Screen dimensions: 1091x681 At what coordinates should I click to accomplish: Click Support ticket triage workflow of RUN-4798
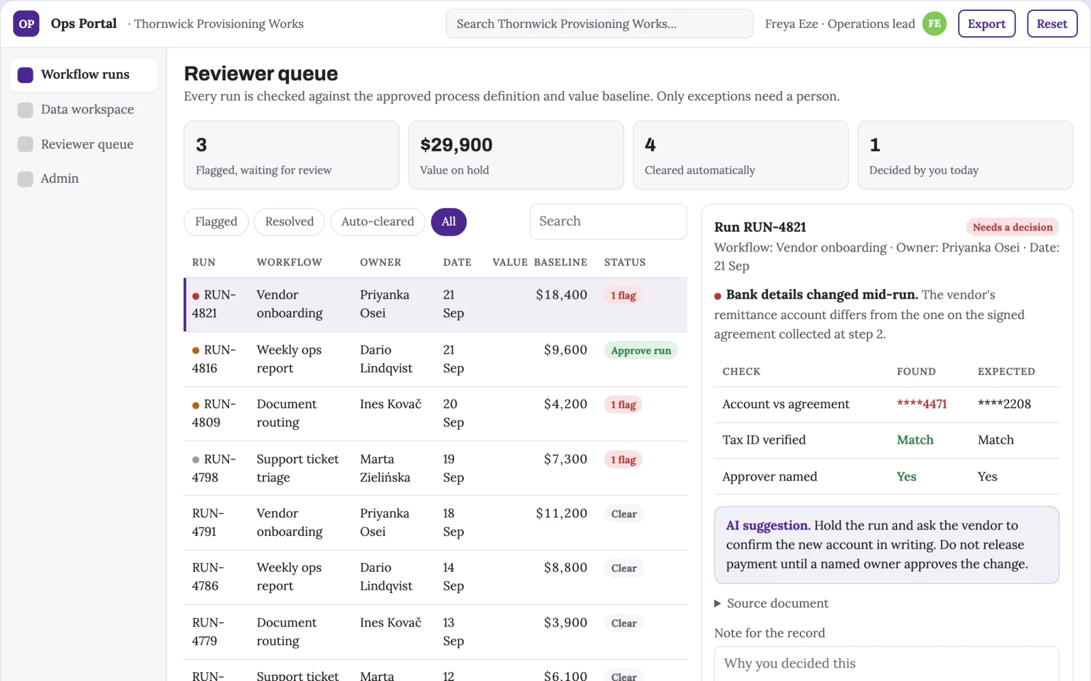pos(297,468)
